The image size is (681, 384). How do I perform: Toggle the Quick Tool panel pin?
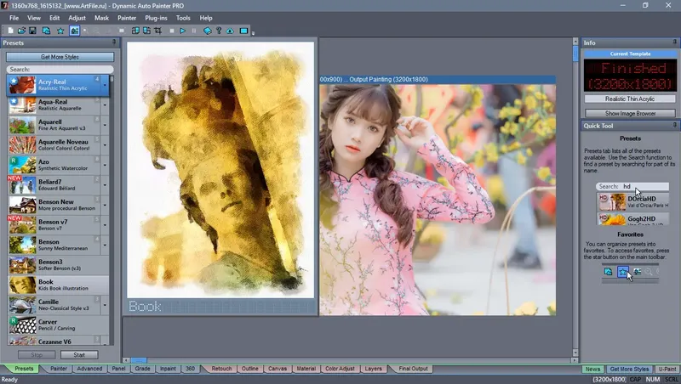tap(674, 125)
